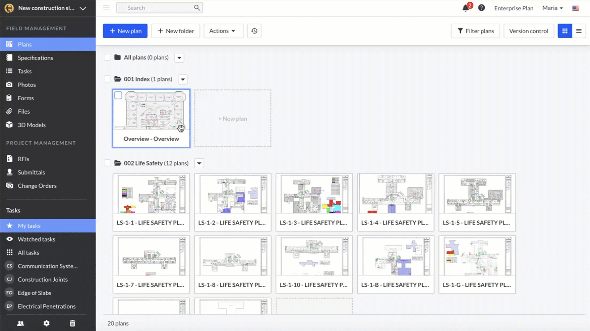This screenshot has width=590, height=331.
Task: Open Watched tasks in the sidebar
Action: 37,239
